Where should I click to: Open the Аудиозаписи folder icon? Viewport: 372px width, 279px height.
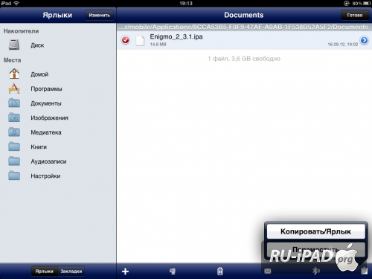(14, 161)
